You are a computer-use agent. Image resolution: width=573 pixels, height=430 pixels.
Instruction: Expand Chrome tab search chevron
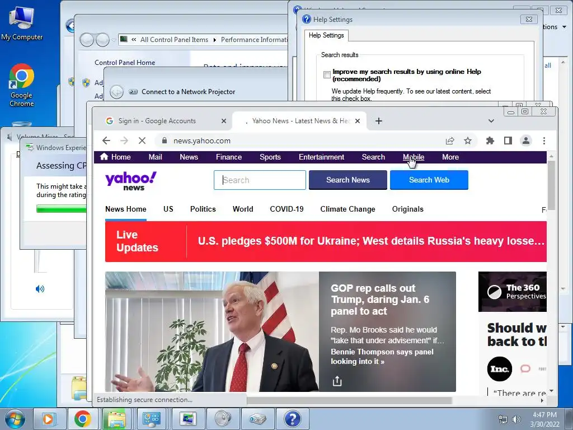pos(491,121)
